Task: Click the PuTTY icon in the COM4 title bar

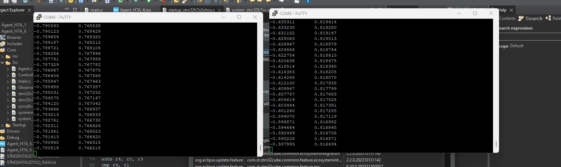Action: tap(39, 17)
